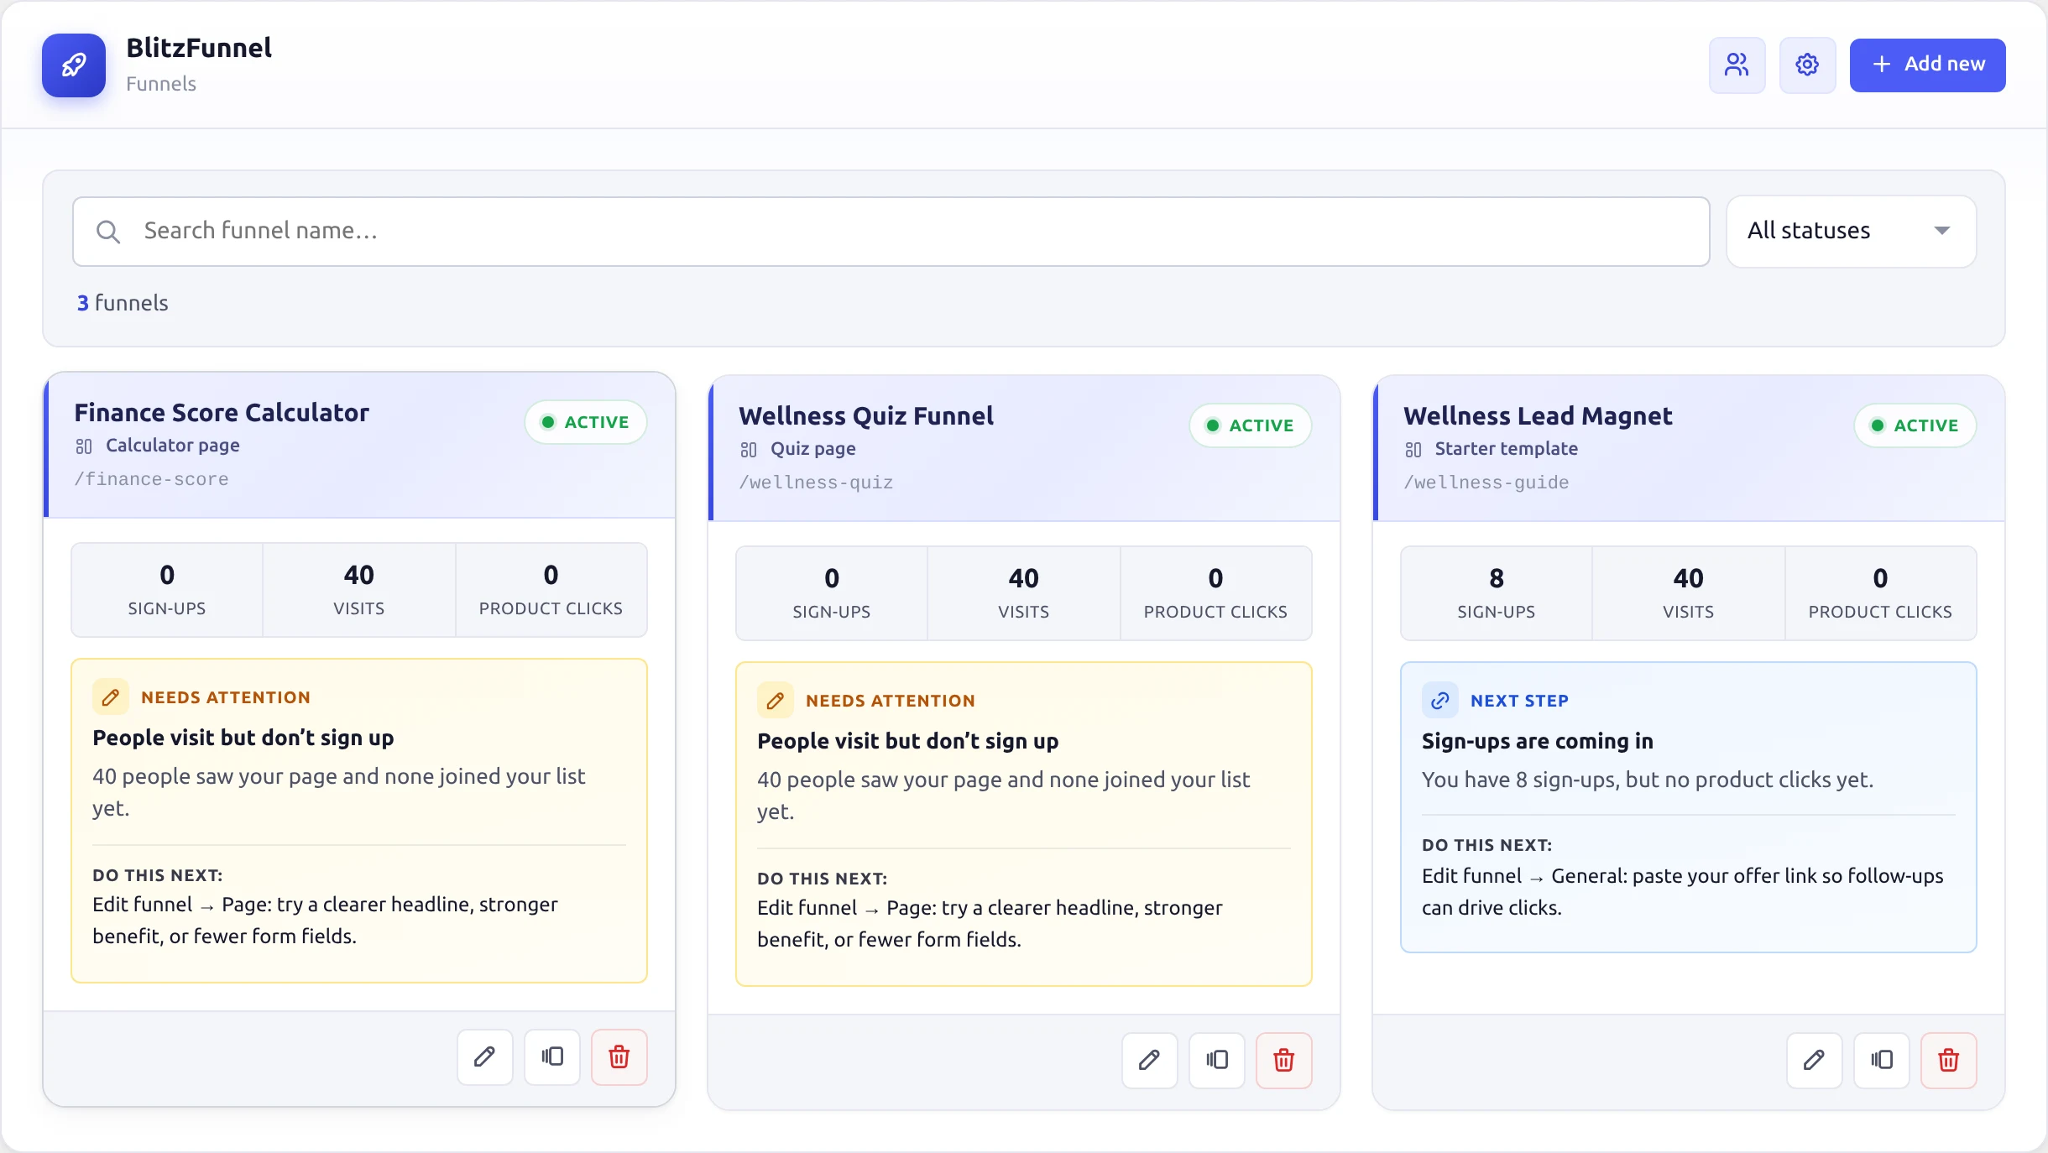Click the Starter template label

point(1506,449)
